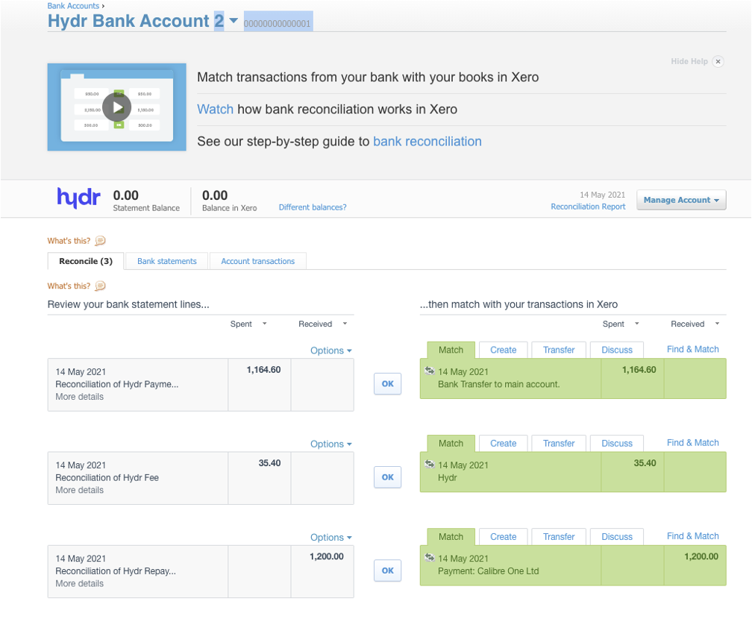Open the Reconciliation Report
The image size is (752, 619).
(x=588, y=207)
